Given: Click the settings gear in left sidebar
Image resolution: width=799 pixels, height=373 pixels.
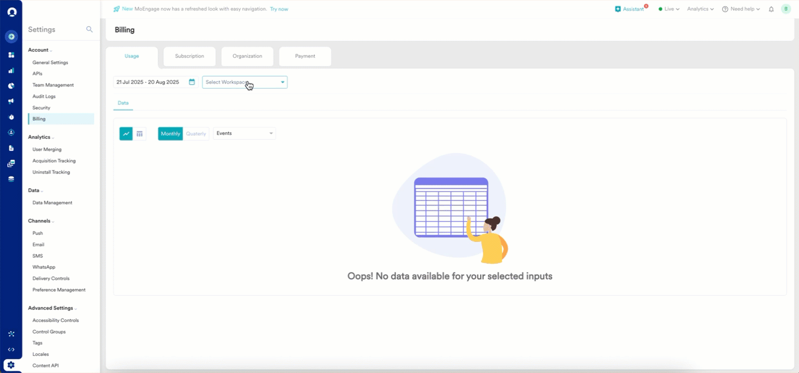Looking at the screenshot, I should coord(11,365).
